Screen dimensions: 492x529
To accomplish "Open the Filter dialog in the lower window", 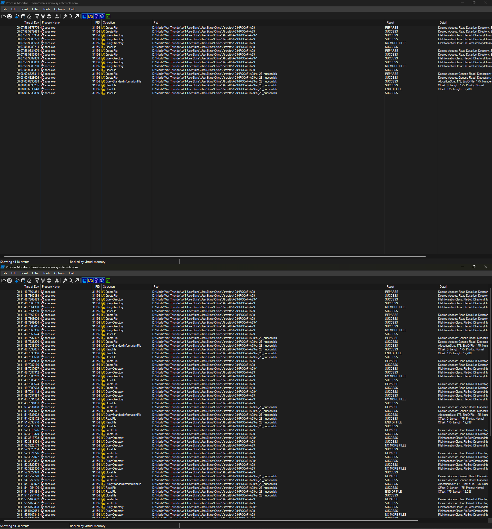I will click(x=37, y=281).
